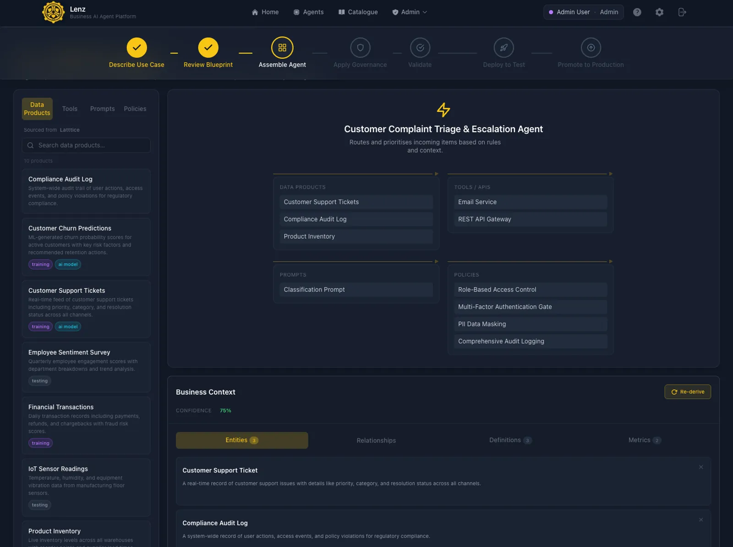Click the Email Service tool item
Image resolution: width=733 pixels, height=547 pixels.
(x=531, y=202)
